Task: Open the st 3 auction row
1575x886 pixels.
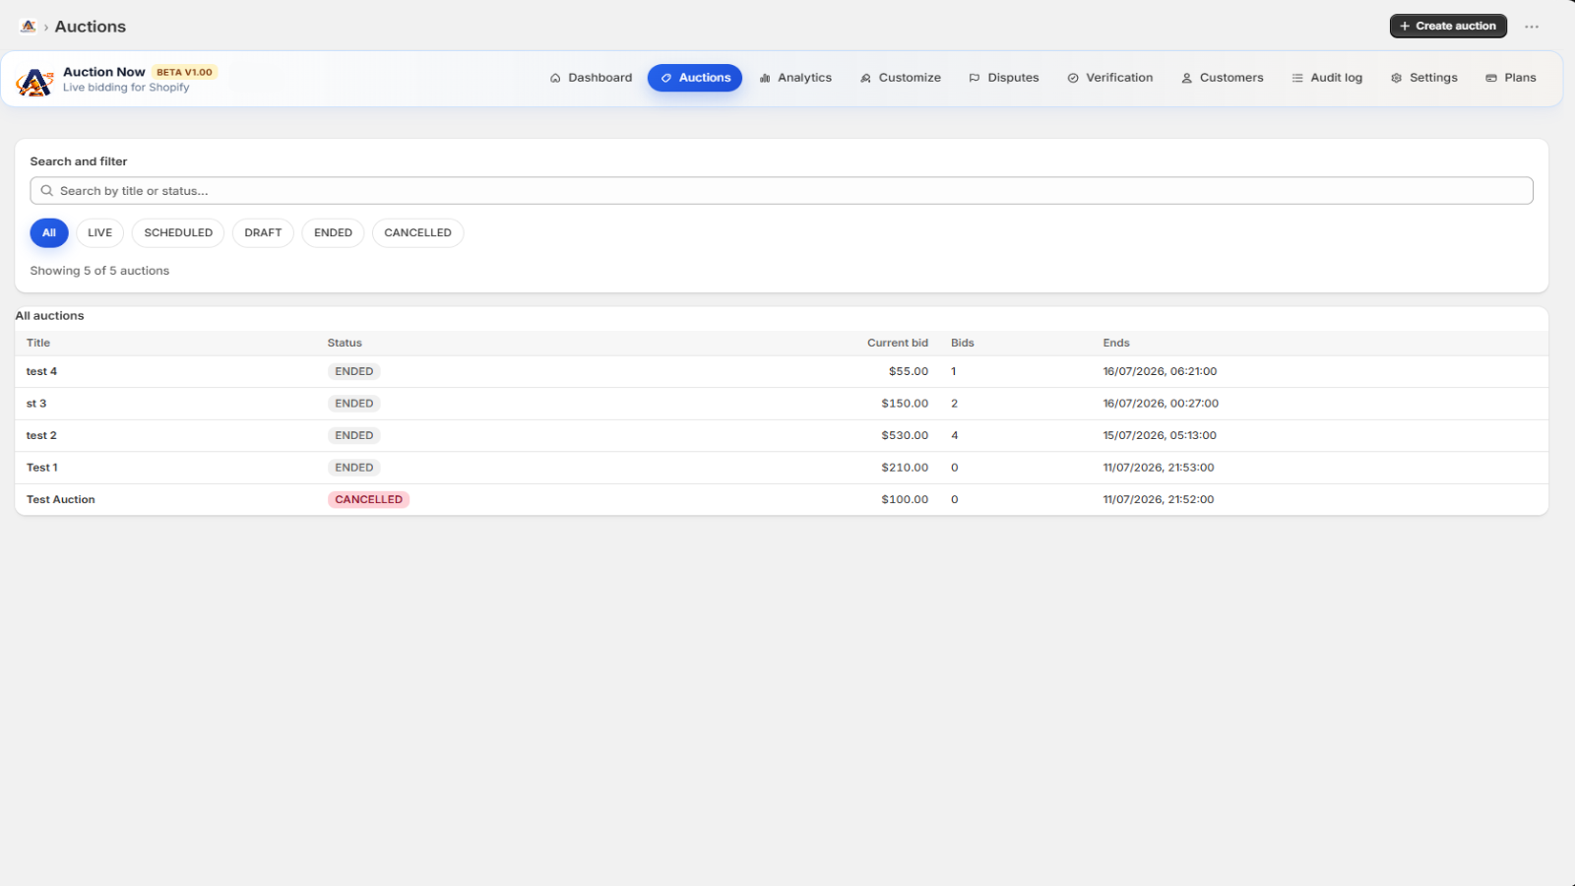Action: (x=782, y=404)
